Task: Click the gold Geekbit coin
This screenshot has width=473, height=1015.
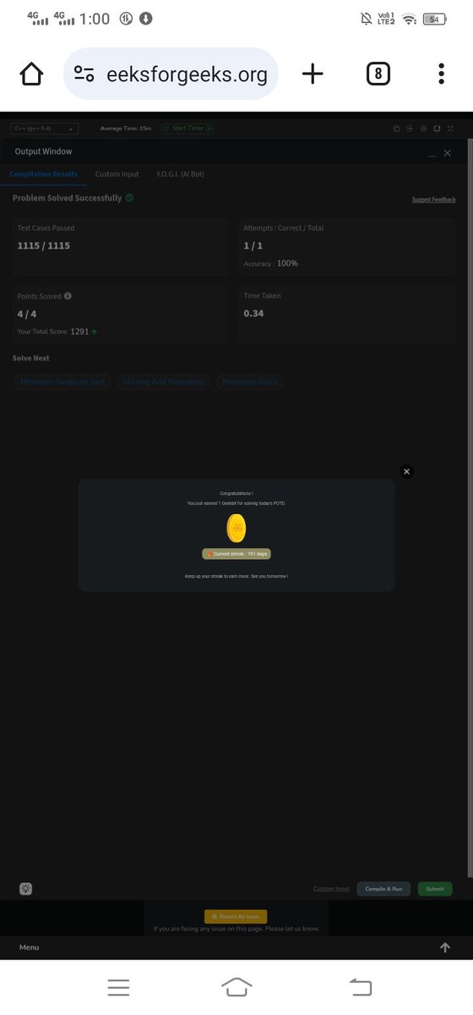Action: coord(236,529)
